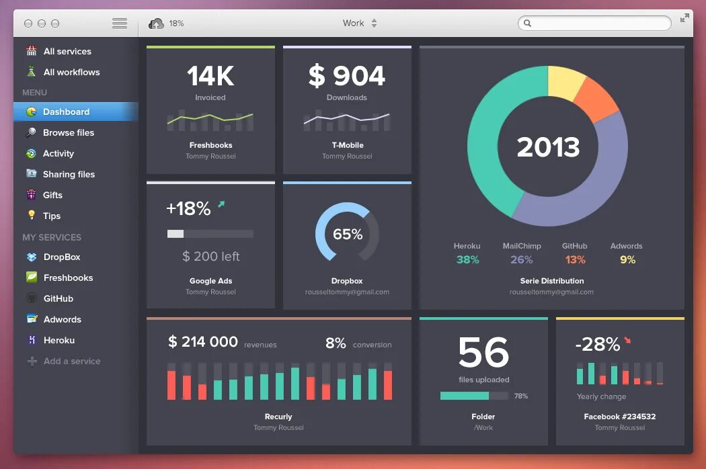
Task: Show All workflows
Action: (x=75, y=72)
